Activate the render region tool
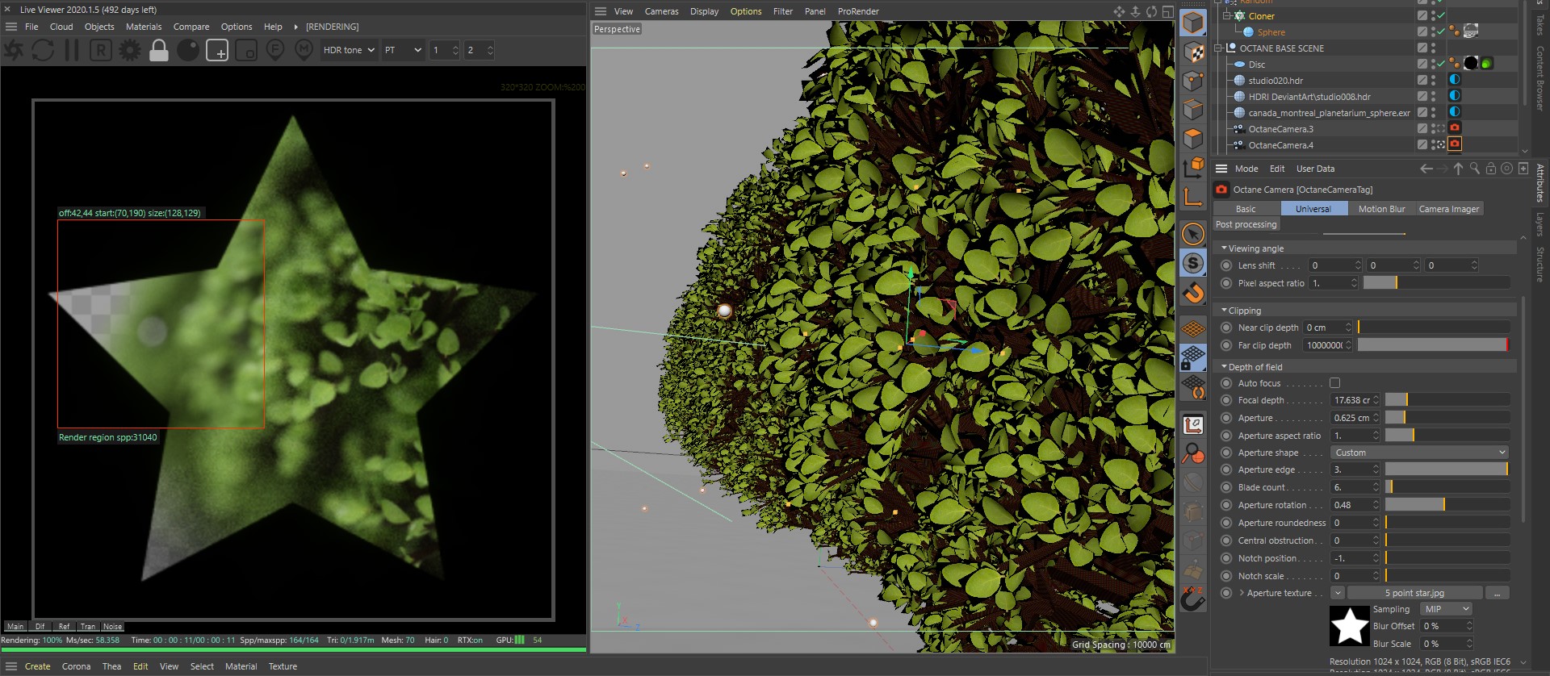 [217, 50]
